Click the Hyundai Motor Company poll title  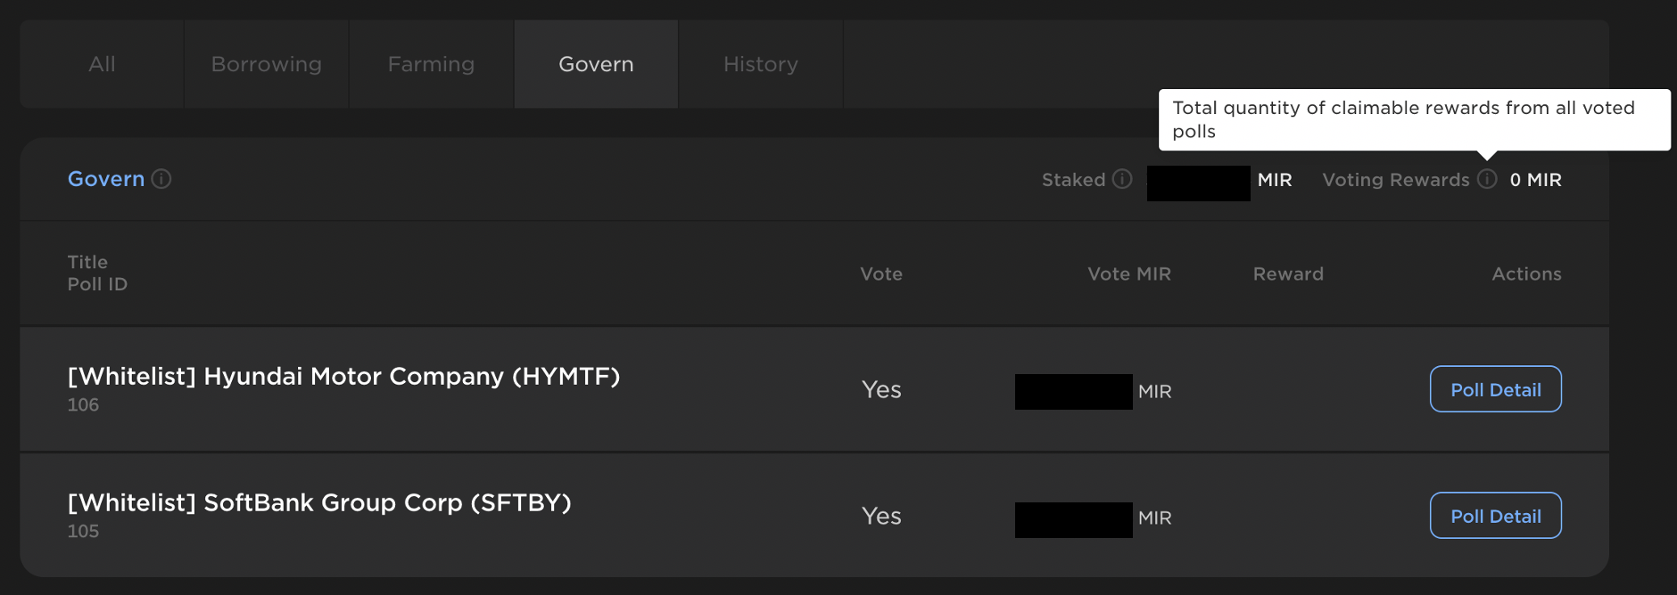345,376
